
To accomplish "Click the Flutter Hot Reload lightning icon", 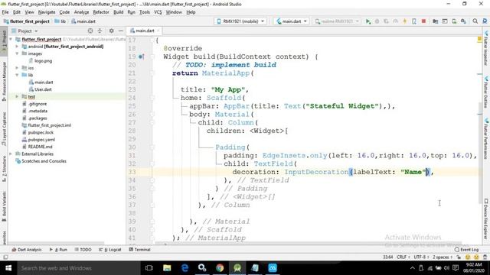I will [x=405, y=21].
